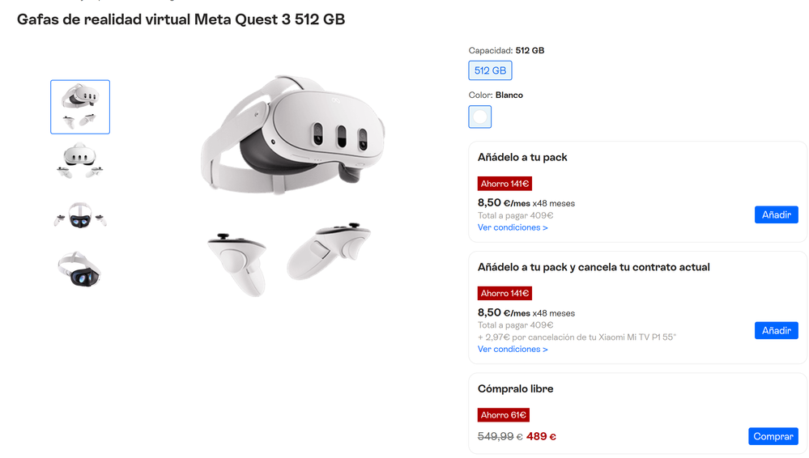Select the 512 GB capacity option
This screenshot has width=809, height=458.
[490, 70]
